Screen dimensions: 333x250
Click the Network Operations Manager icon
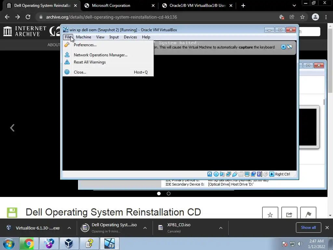[67, 55]
